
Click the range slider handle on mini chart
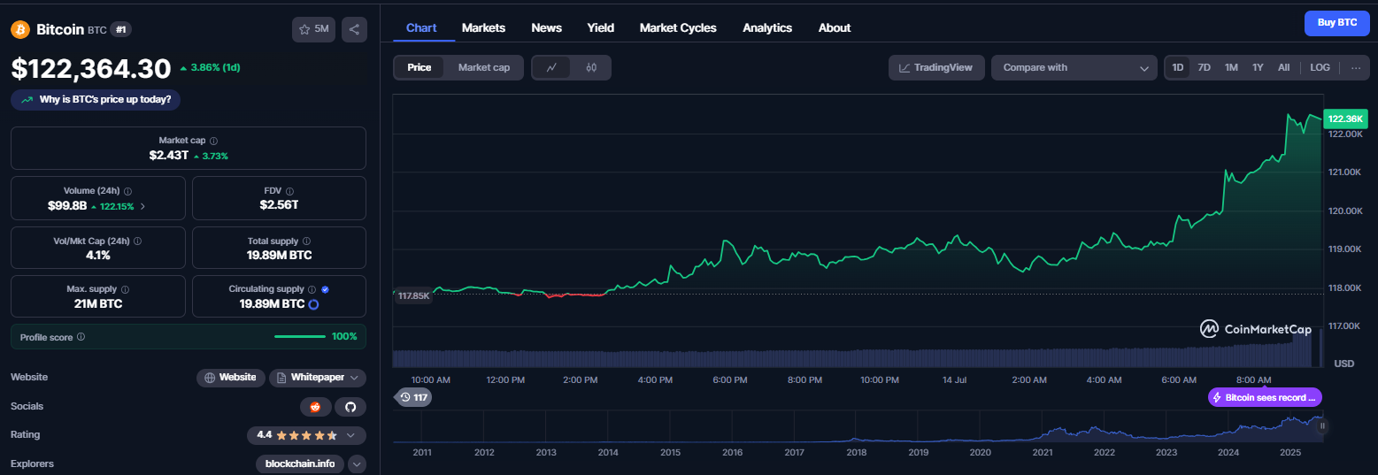1322,426
